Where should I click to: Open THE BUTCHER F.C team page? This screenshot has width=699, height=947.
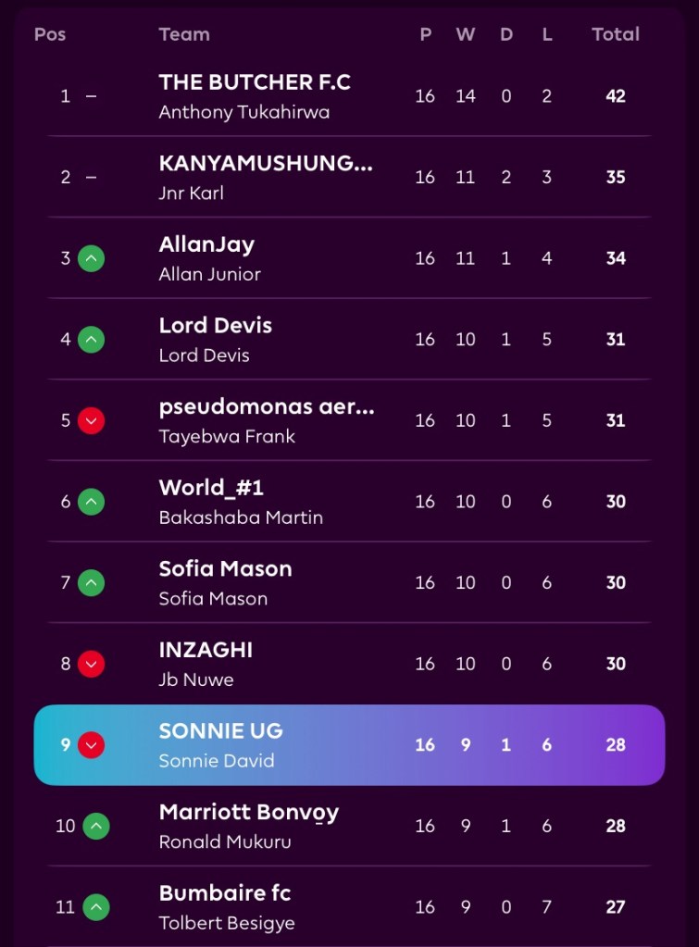[255, 82]
